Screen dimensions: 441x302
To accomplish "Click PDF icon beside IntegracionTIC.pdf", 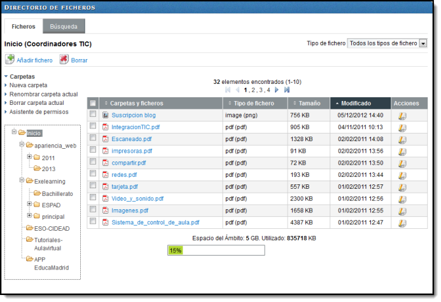I will (106, 127).
